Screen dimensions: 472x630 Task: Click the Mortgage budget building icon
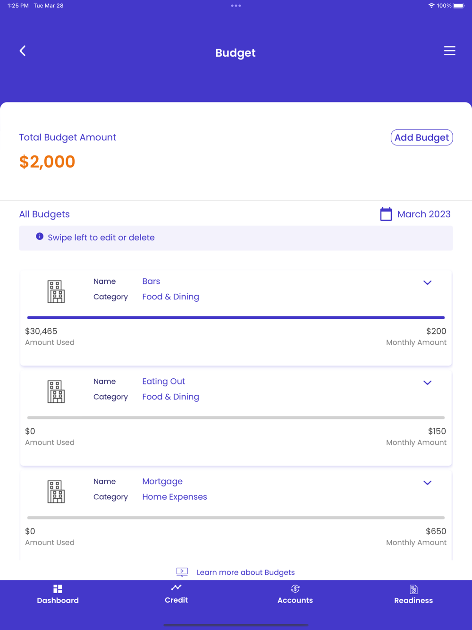coord(56,492)
